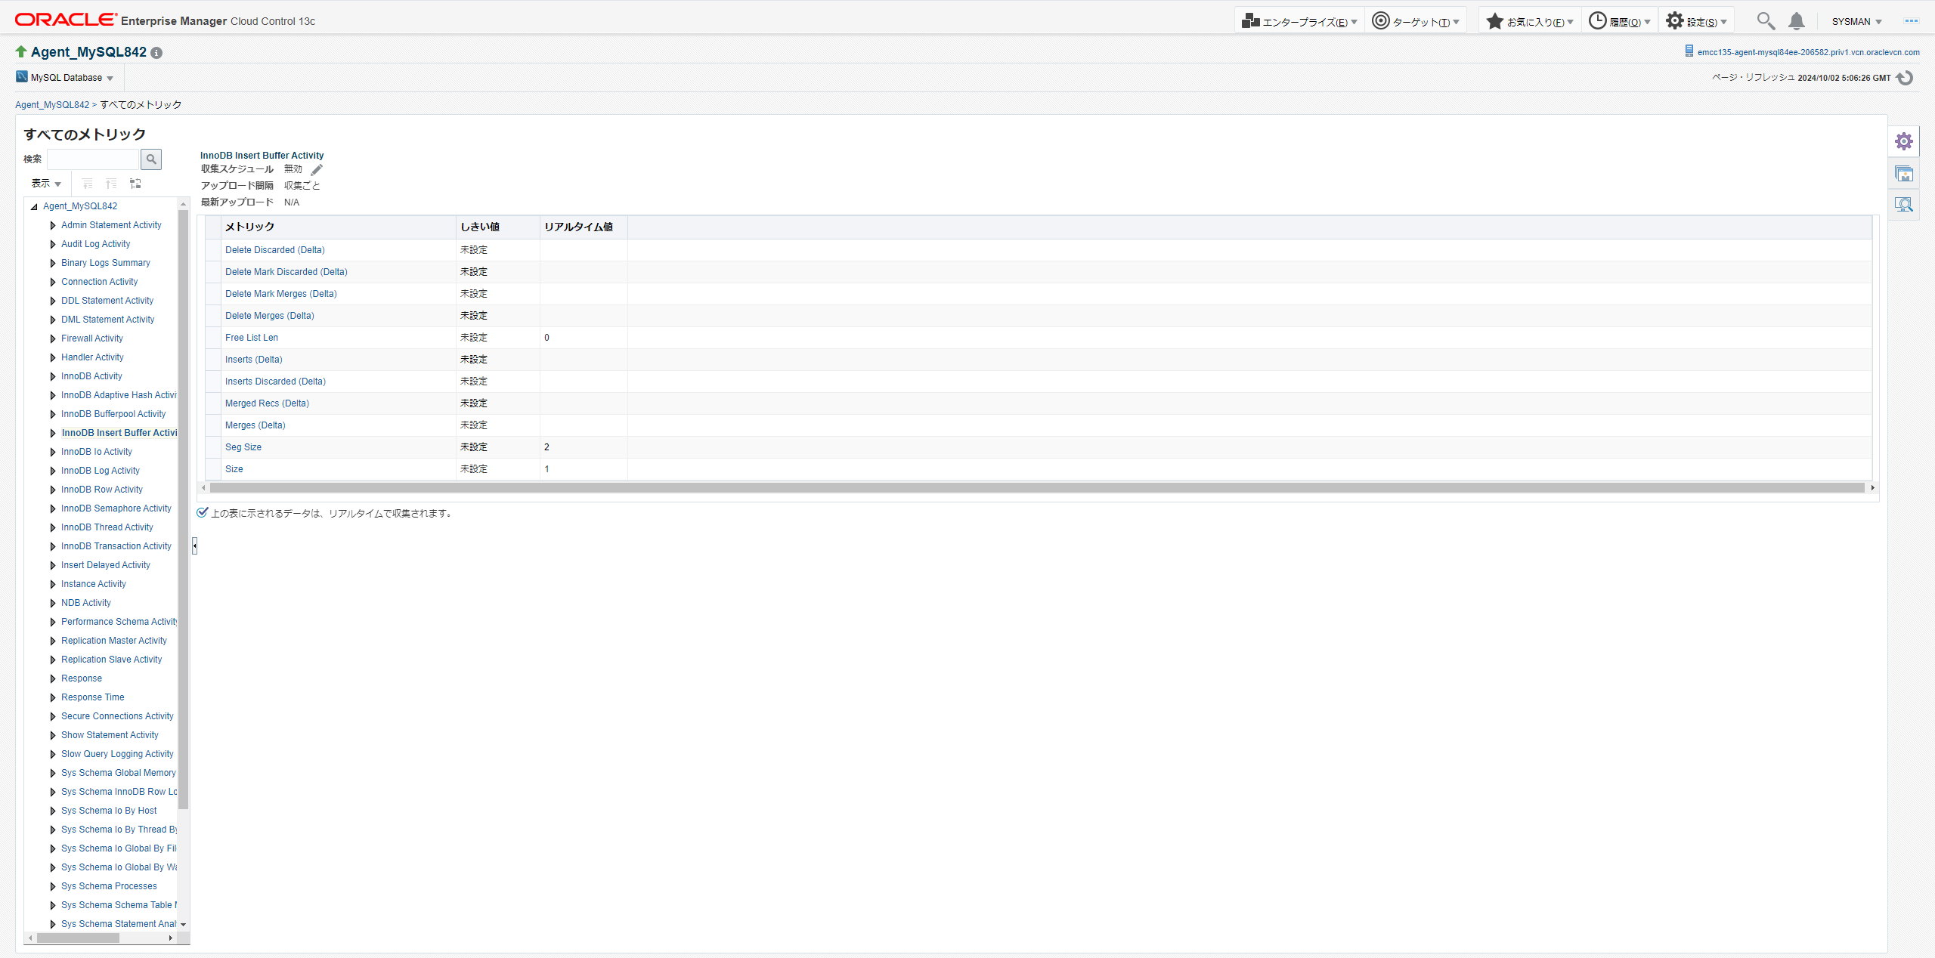The width and height of the screenshot is (1935, 958).
Task: Select Instance Activity in the tree
Action: 93,584
